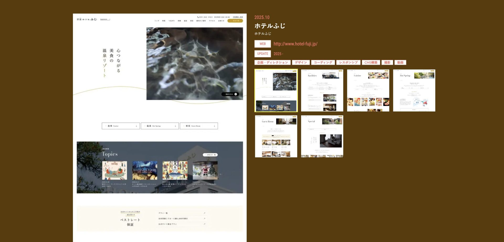Viewport: 504px width, 242px height.
Task: Select the Guest Room page thumbnail
Action: (x=276, y=136)
